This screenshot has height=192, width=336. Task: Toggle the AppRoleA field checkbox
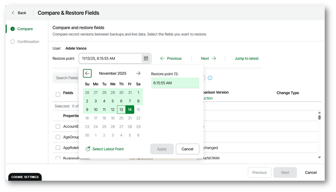click(x=58, y=148)
